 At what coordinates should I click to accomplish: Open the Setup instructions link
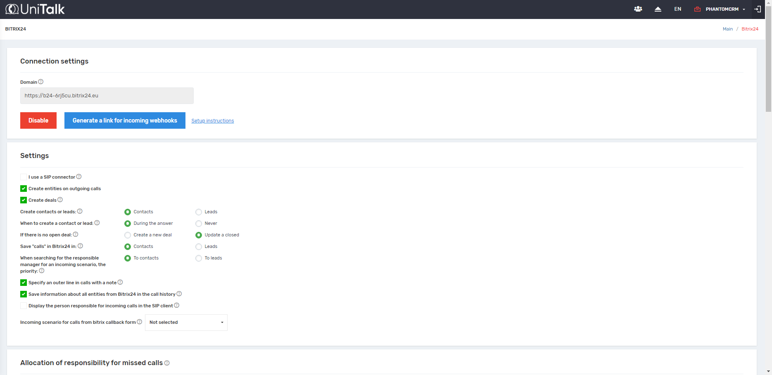(x=212, y=121)
